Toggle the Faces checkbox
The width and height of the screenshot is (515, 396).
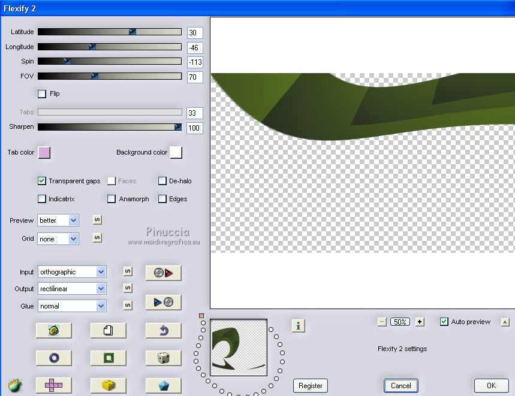pyautogui.click(x=112, y=181)
